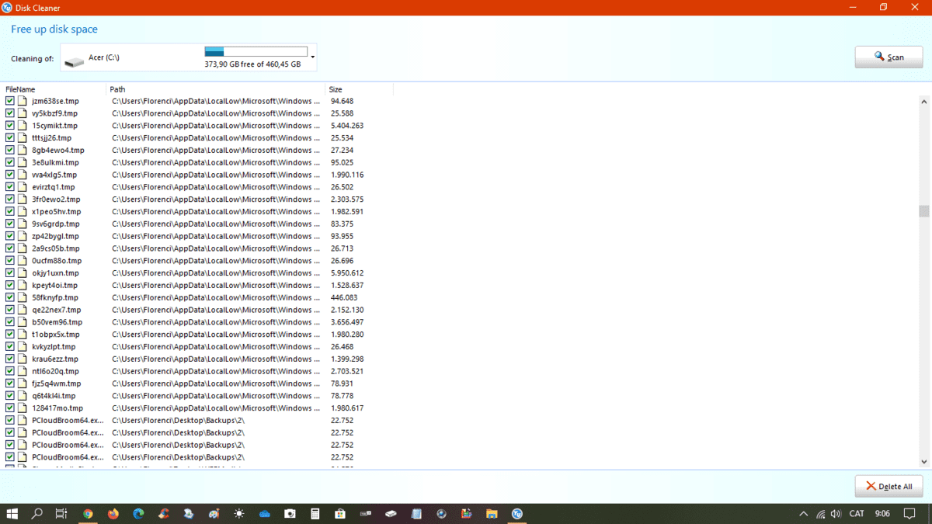932x524 pixels.
Task: Click the path text of kvkyzlpt.tmp row
Action: coord(216,347)
